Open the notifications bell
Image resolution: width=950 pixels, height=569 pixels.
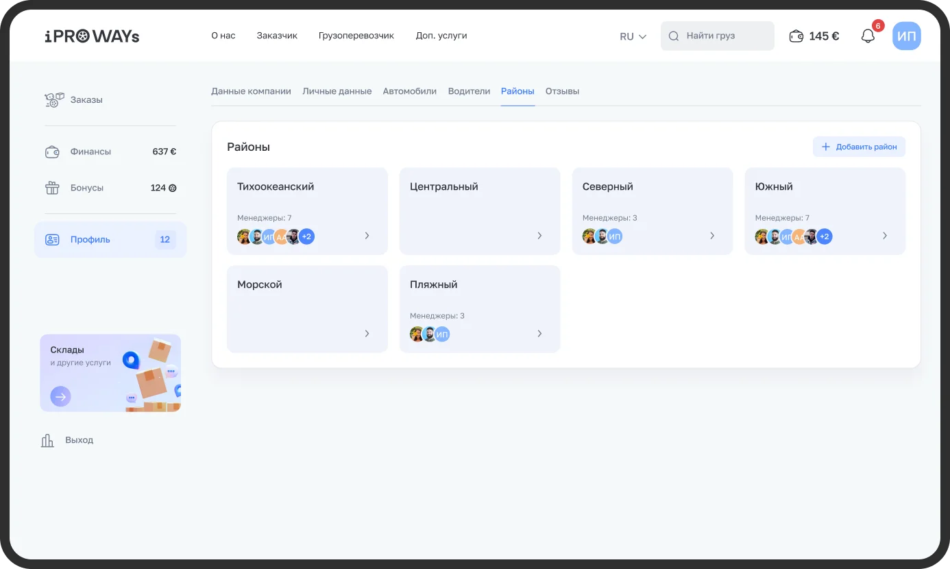point(868,36)
